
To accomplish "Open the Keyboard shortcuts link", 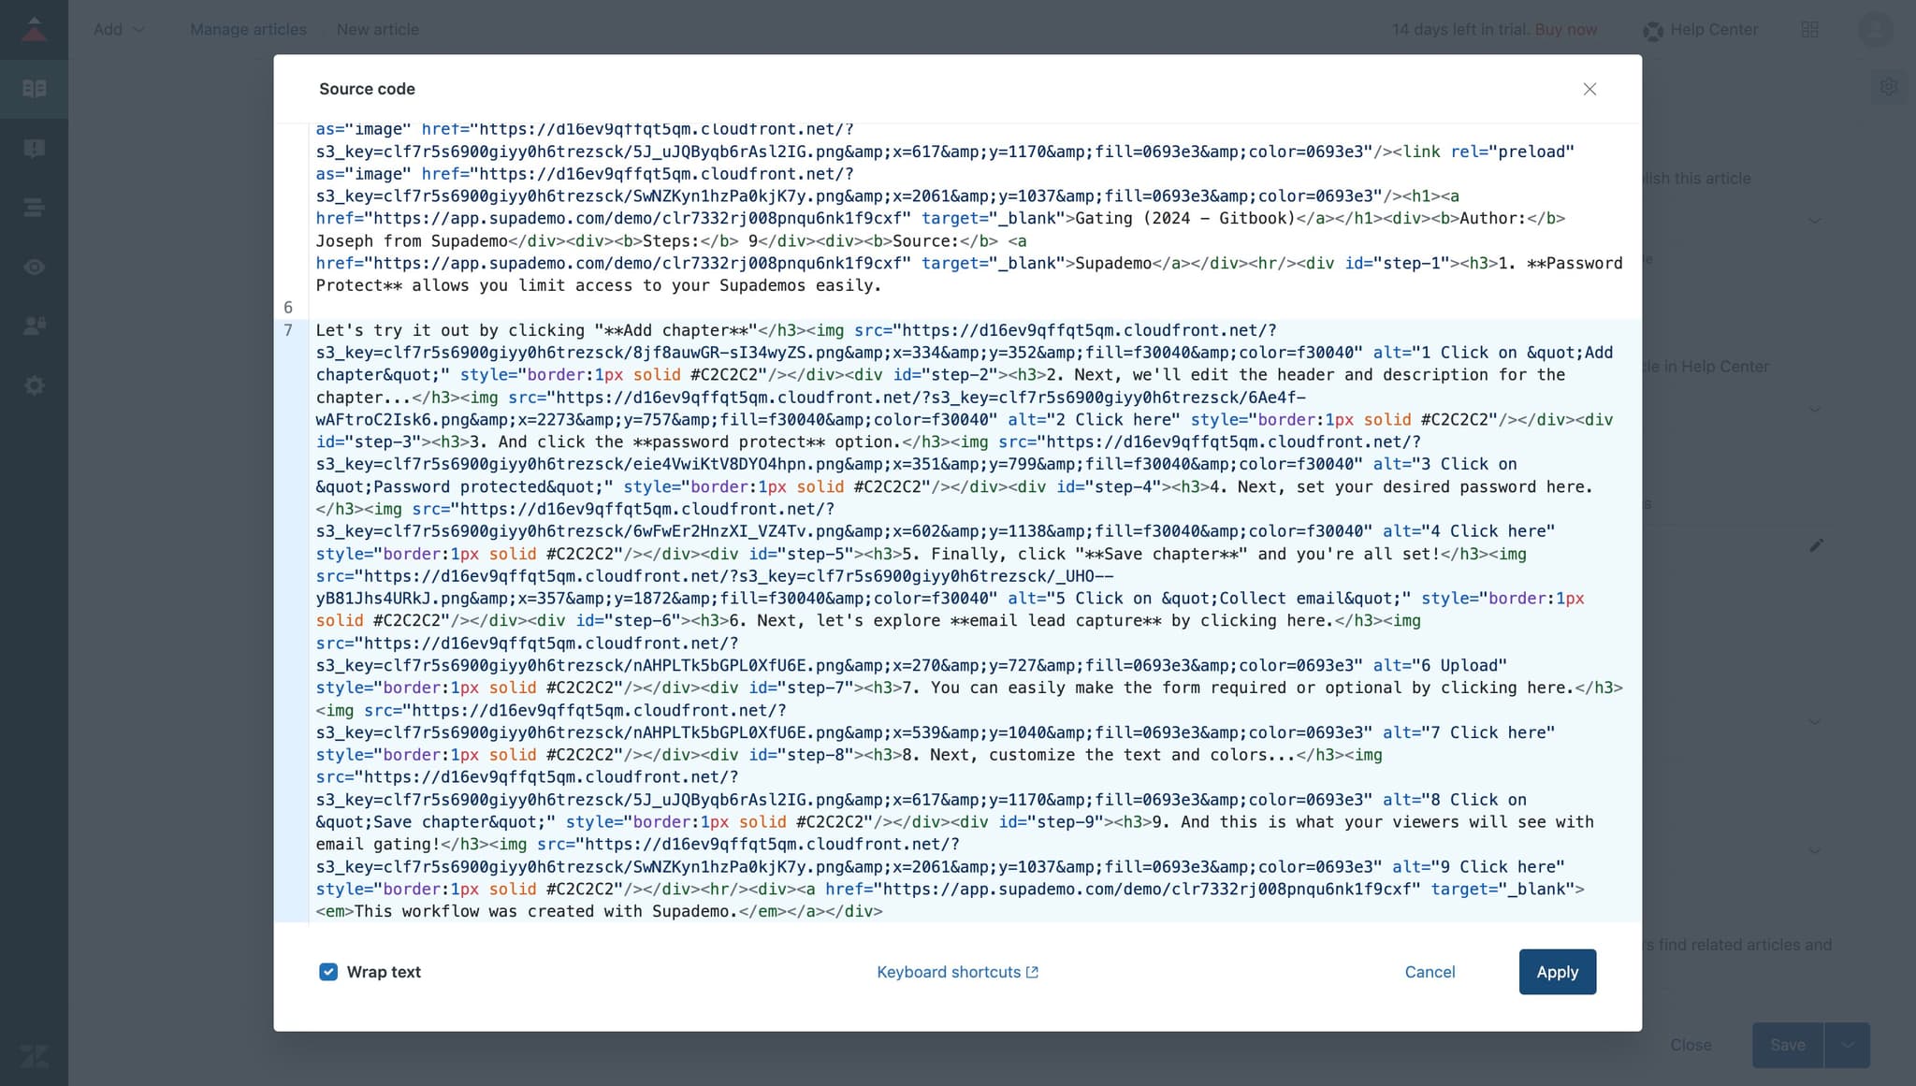I will click(x=956, y=972).
